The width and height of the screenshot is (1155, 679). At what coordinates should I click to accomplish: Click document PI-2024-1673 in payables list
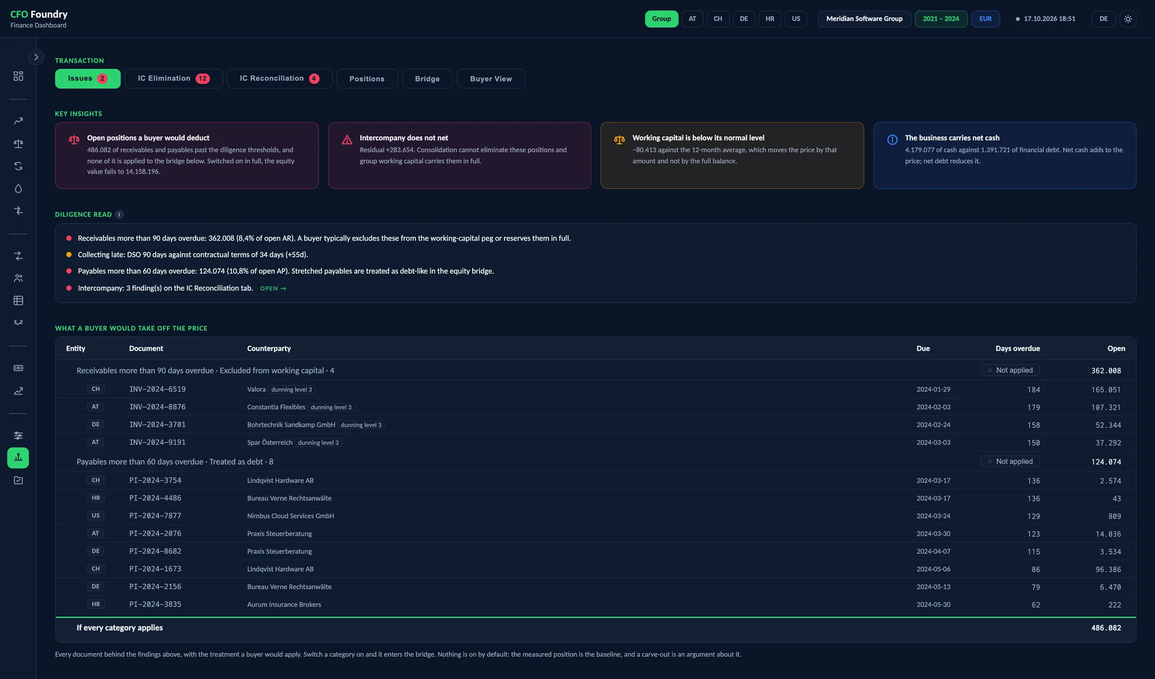click(x=155, y=569)
